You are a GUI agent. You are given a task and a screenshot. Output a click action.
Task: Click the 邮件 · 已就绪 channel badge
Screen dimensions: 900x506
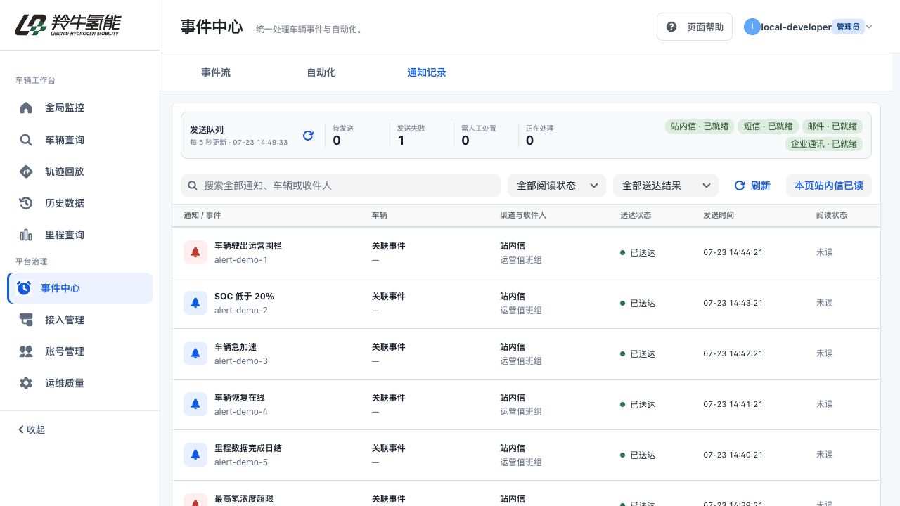[x=832, y=126]
